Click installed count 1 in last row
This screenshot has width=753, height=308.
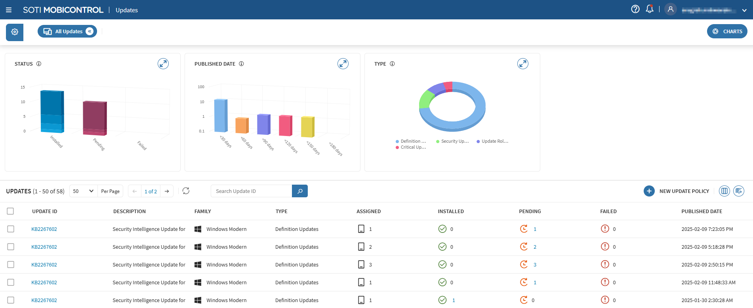tap(454, 300)
